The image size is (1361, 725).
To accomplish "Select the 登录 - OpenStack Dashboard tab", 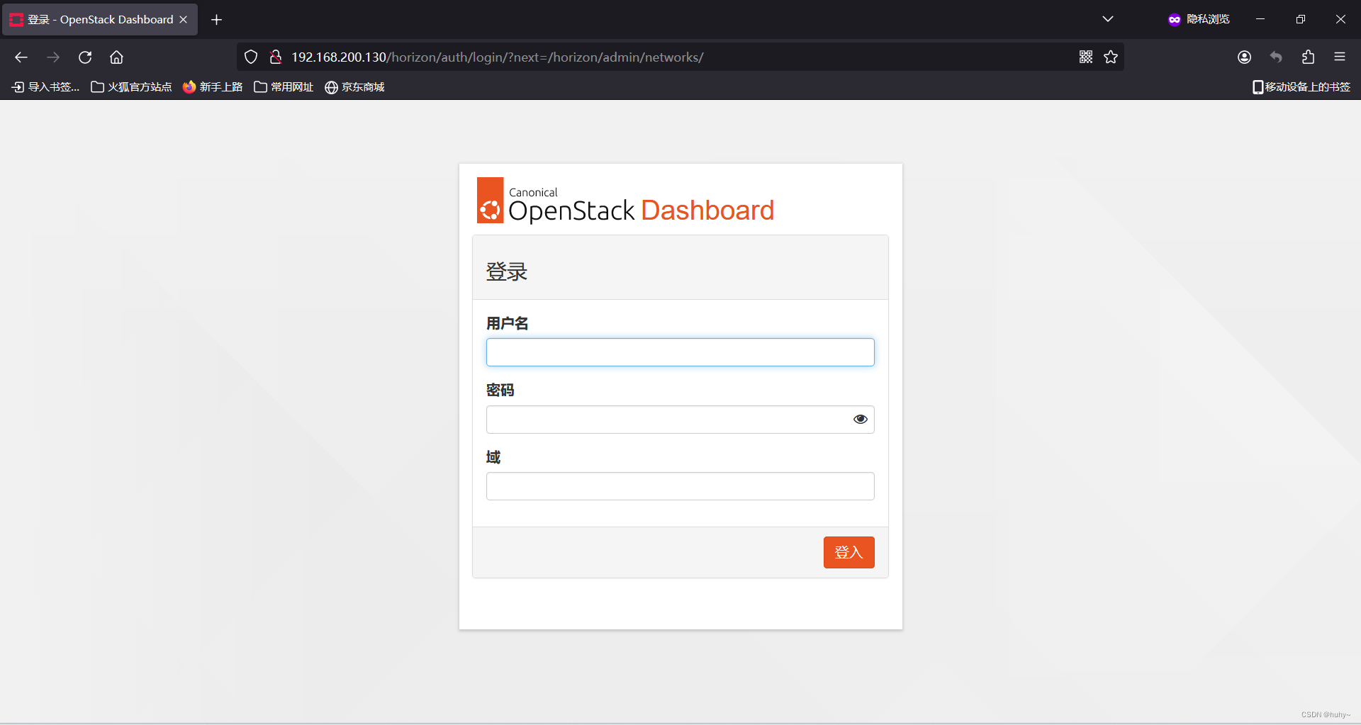I will coord(100,20).
